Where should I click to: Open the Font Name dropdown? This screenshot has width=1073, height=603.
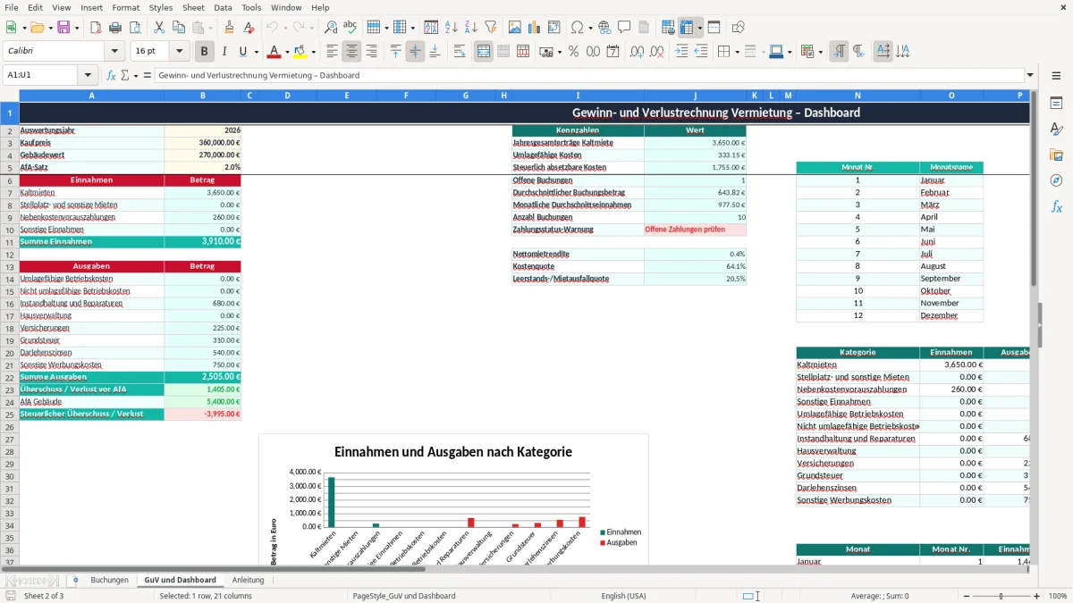click(x=114, y=52)
